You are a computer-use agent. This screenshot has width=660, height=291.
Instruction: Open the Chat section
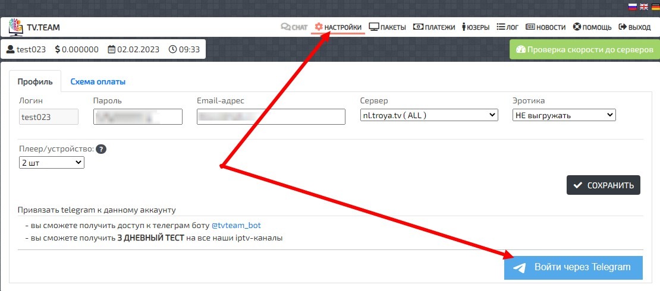coord(294,27)
